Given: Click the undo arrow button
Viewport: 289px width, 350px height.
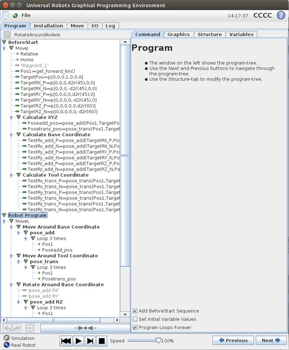Looking at the screenshot, I should tap(7, 328).
